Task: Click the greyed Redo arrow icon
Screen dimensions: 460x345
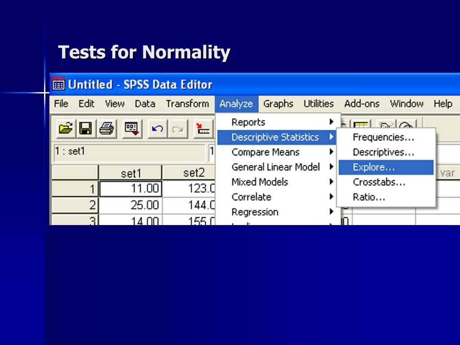Action: tap(178, 128)
